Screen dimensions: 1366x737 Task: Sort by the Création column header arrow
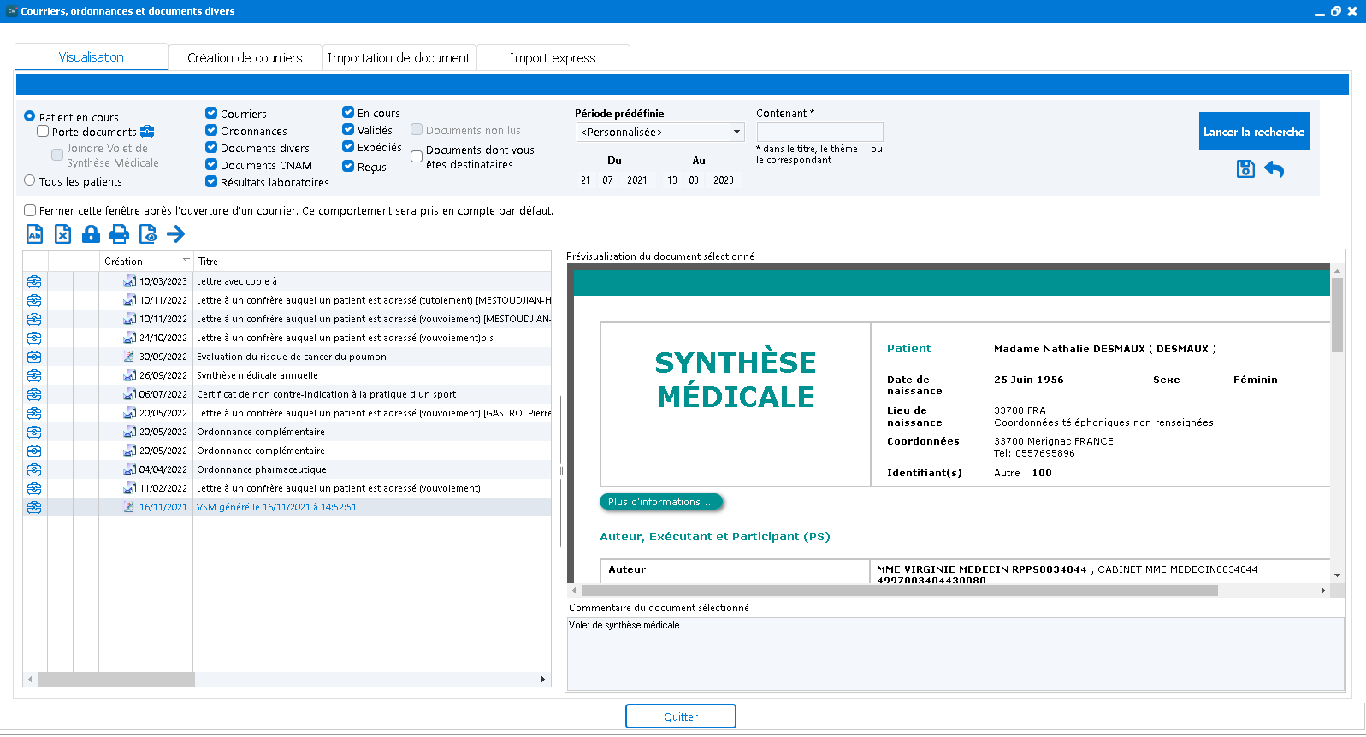pyautogui.click(x=186, y=261)
